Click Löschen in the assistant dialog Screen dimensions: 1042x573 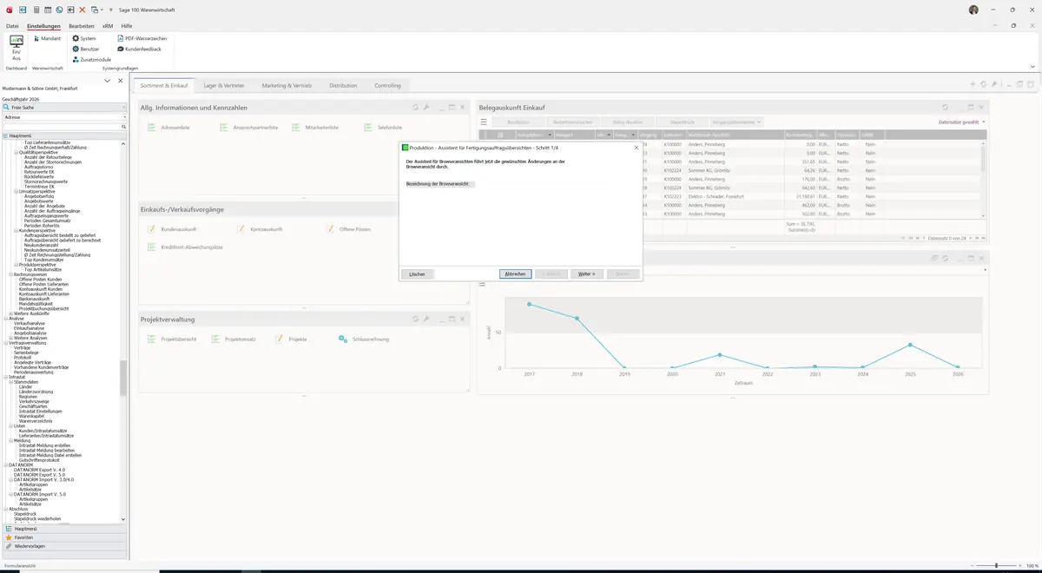pos(418,273)
